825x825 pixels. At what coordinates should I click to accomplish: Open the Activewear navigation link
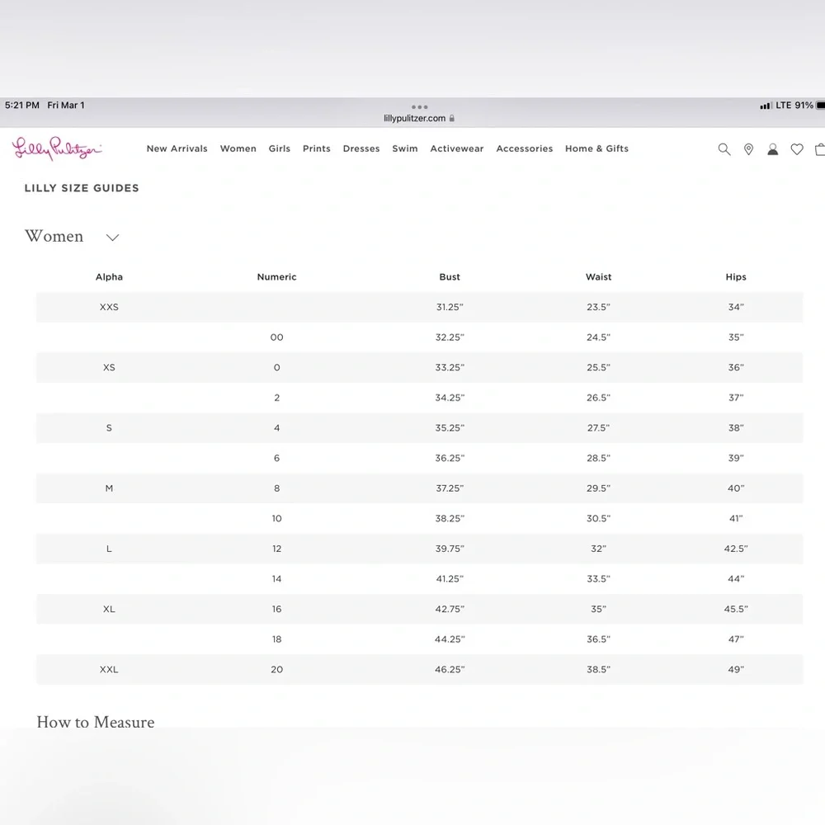[x=457, y=148]
